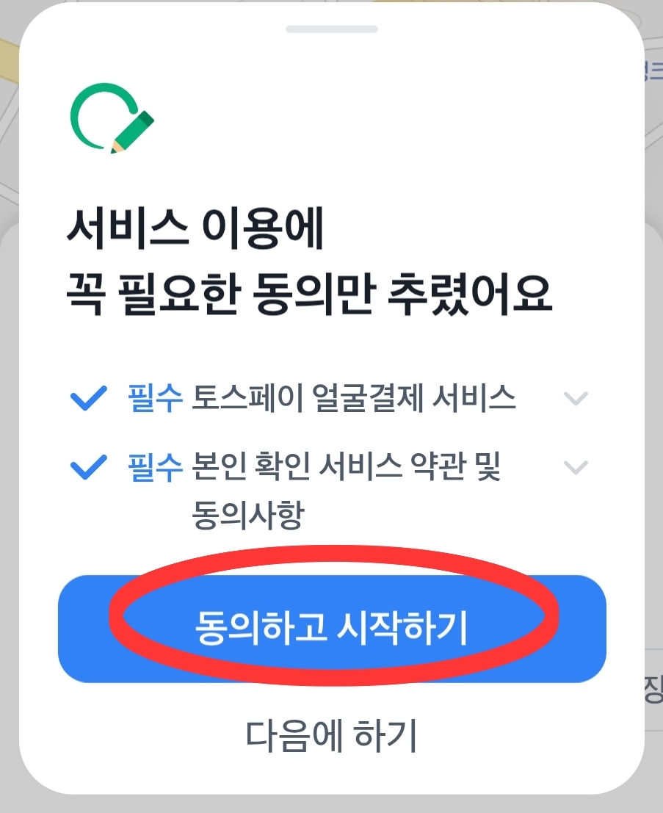This screenshot has height=813, width=663.
Task: Expand the 토스페이 얼굴결제 서비스 chevron
Action: tap(576, 398)
